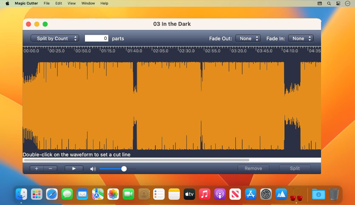This screenshot has width=355, height=205.
Task: Open Apple TV from the Dock
Action: pos(189,194)
